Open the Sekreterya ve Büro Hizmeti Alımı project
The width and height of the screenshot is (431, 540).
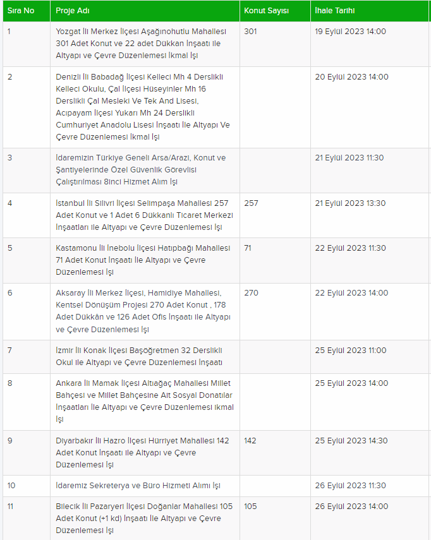tap(138, 486)
